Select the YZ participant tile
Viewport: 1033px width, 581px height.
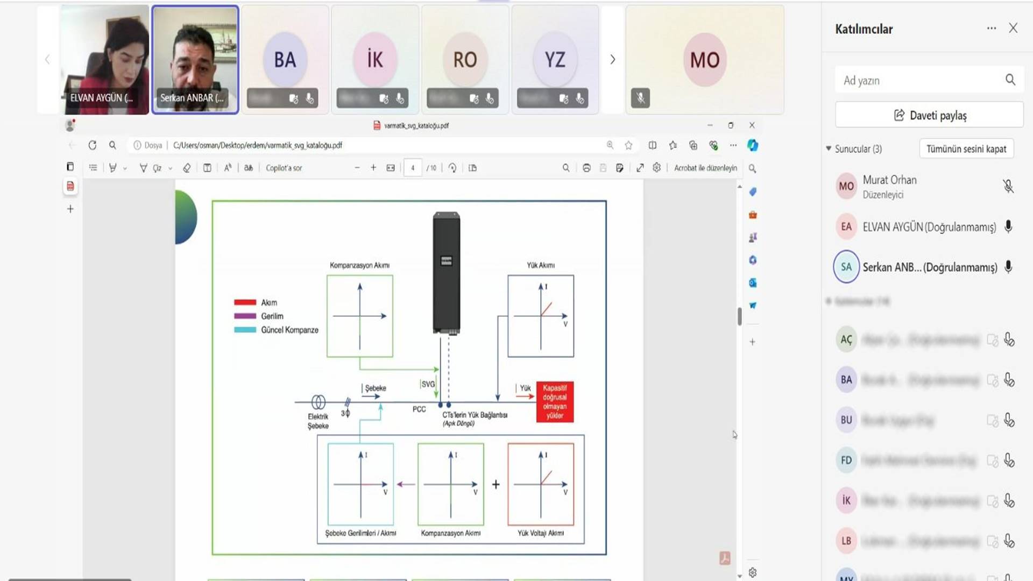(555, 60)
